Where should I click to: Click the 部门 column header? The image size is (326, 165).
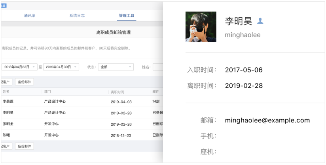pyautogui.click(x=47, y=91)
